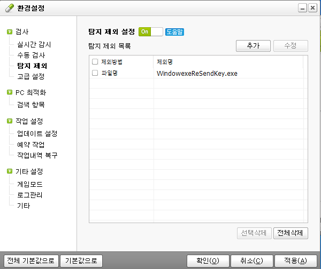Open 예약 작업 page
This screenshot has width=321, height=269.
tap(31, 145)
